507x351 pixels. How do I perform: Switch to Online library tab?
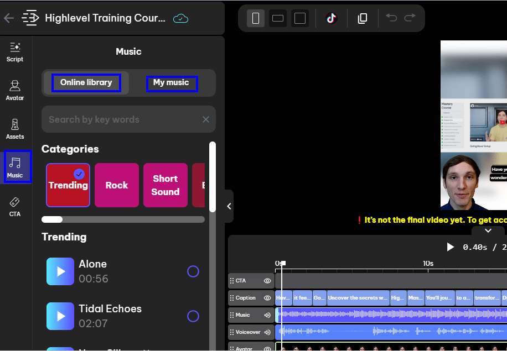[x=86, y=83]
